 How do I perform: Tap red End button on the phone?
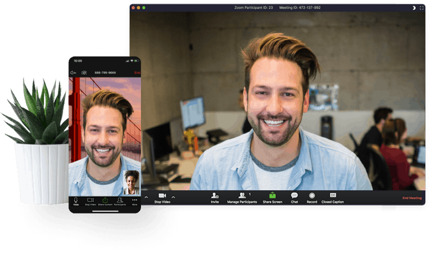coord(137,72)
